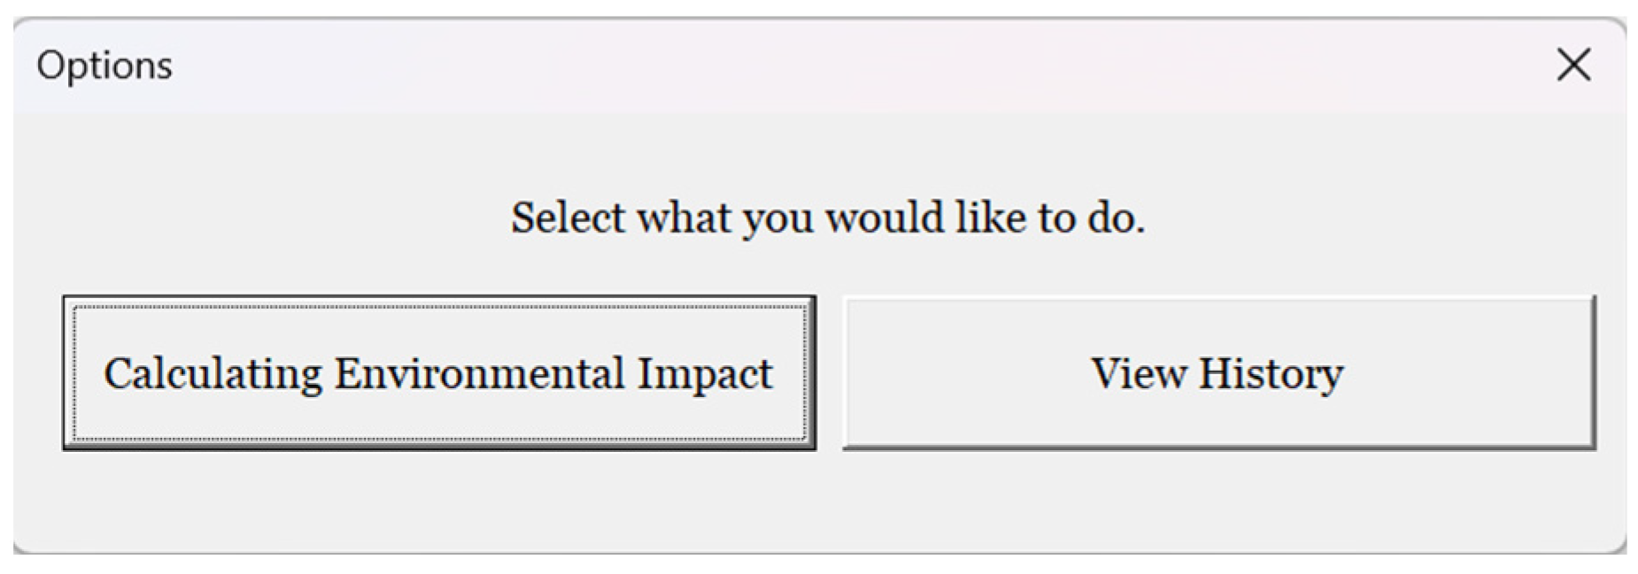Click the word 'Environmental' on the button
1638x574 pixels.
(479, 373)
